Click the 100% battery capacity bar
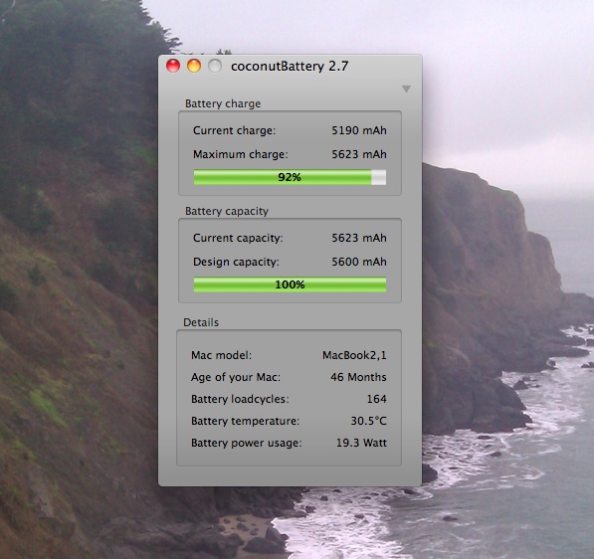594x559 pixels. coord(290,284)
